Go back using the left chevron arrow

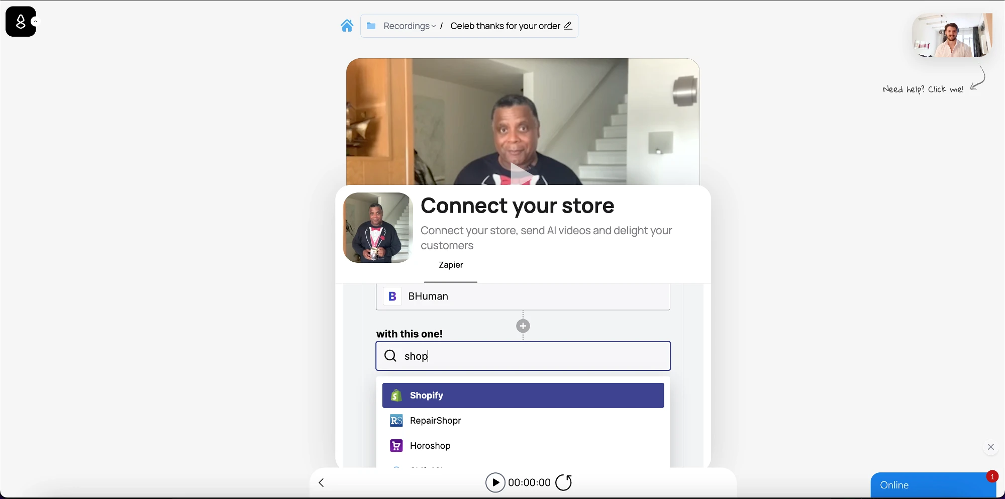pyautogui.click(x=322, y=483)
